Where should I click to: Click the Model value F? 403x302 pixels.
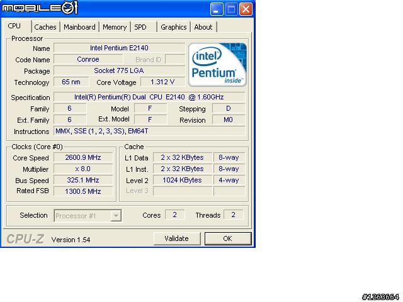[x=150, y=108]
